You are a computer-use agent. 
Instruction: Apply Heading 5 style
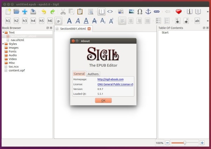point(41,21)
